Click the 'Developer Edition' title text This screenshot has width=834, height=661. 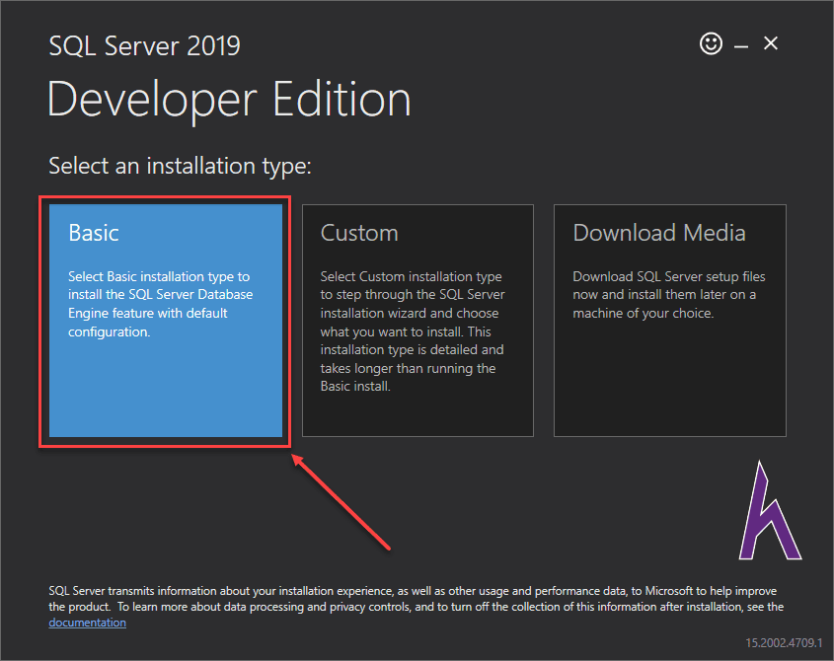(229, 100)
